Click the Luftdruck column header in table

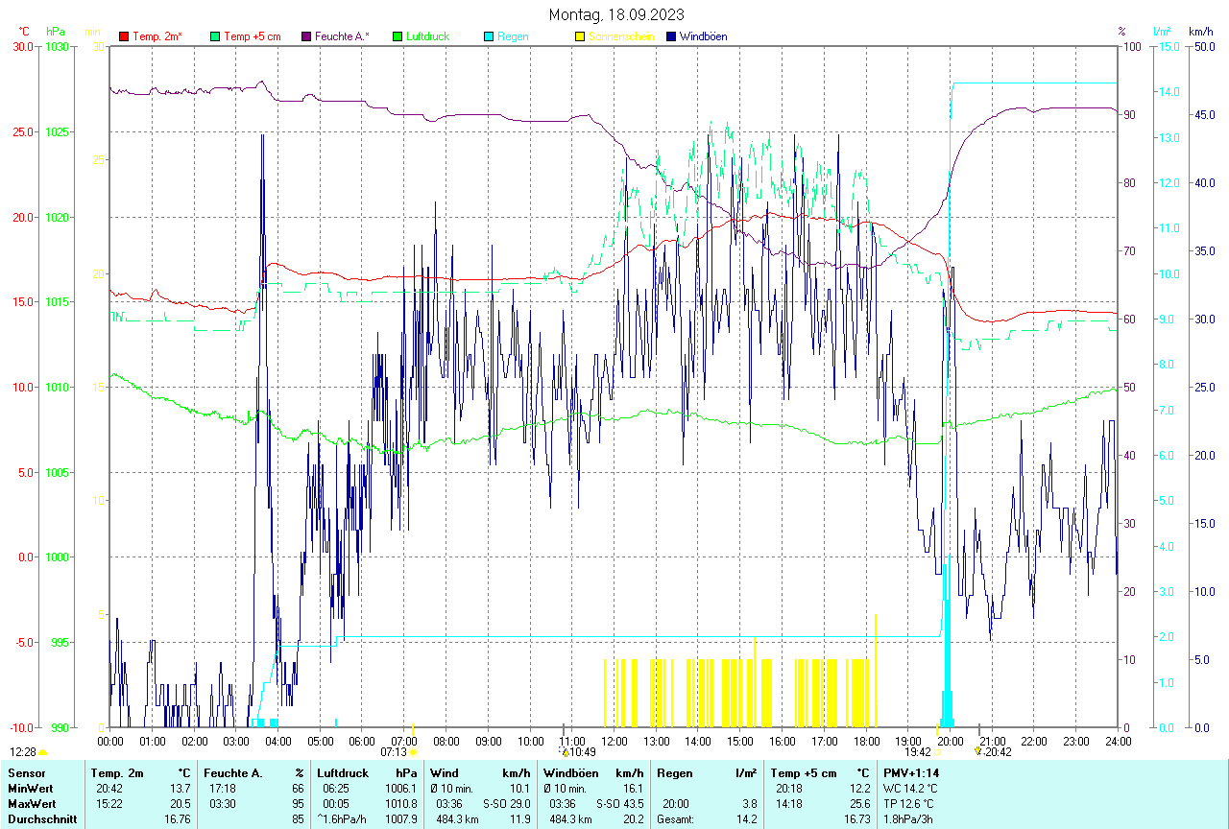342,772
